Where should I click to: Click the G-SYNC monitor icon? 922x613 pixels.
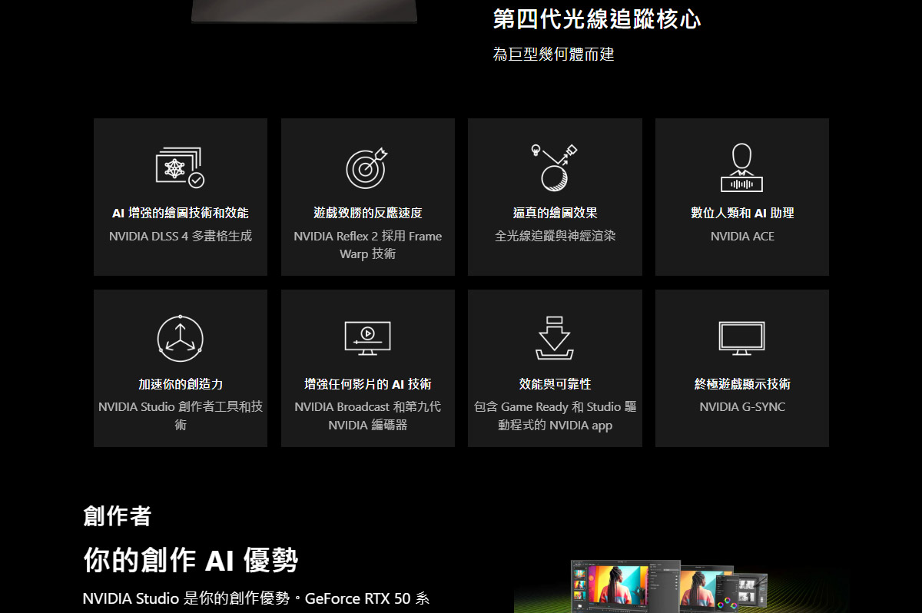(741, 338)
